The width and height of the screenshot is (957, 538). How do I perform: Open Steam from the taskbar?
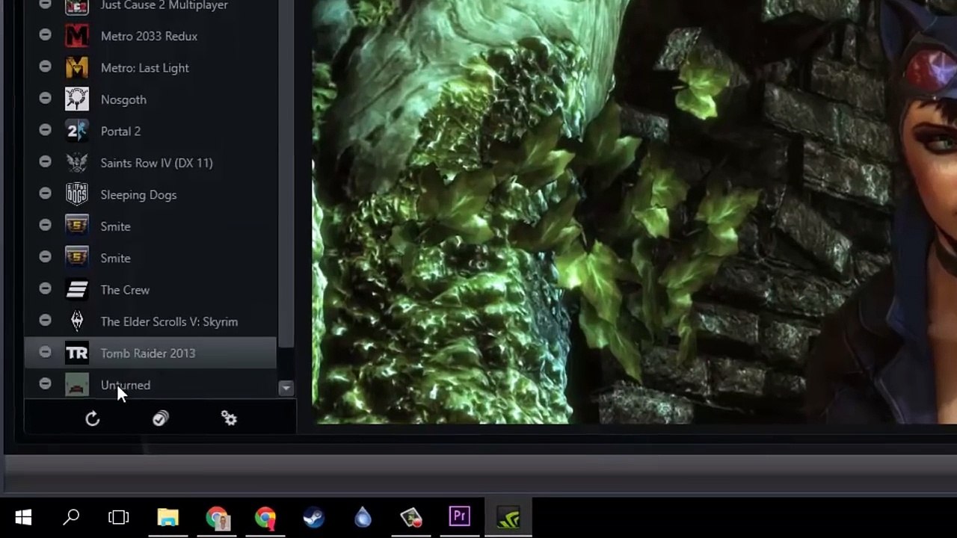(313, 517)
